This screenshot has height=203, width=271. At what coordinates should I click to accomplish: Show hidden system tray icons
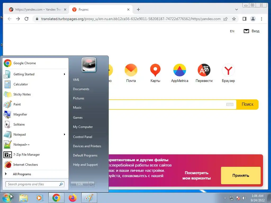coord(225,198)
